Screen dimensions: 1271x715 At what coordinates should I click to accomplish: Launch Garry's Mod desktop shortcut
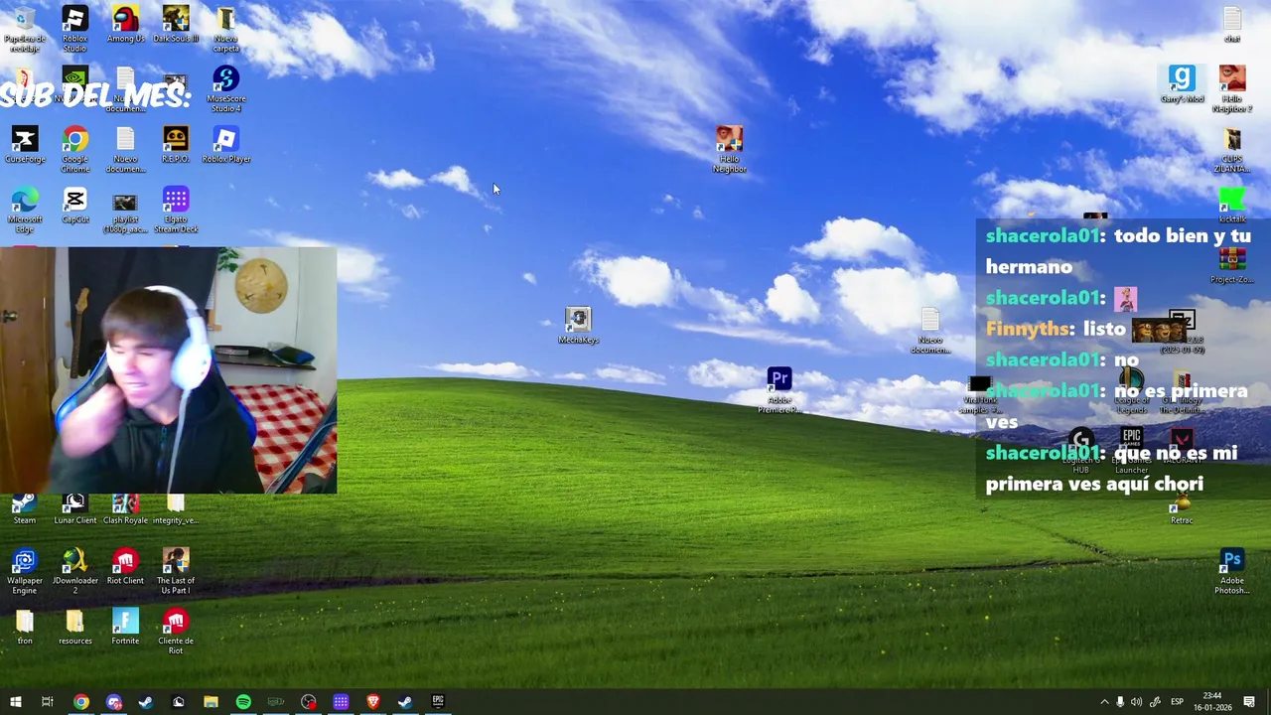click(1182, 84)
